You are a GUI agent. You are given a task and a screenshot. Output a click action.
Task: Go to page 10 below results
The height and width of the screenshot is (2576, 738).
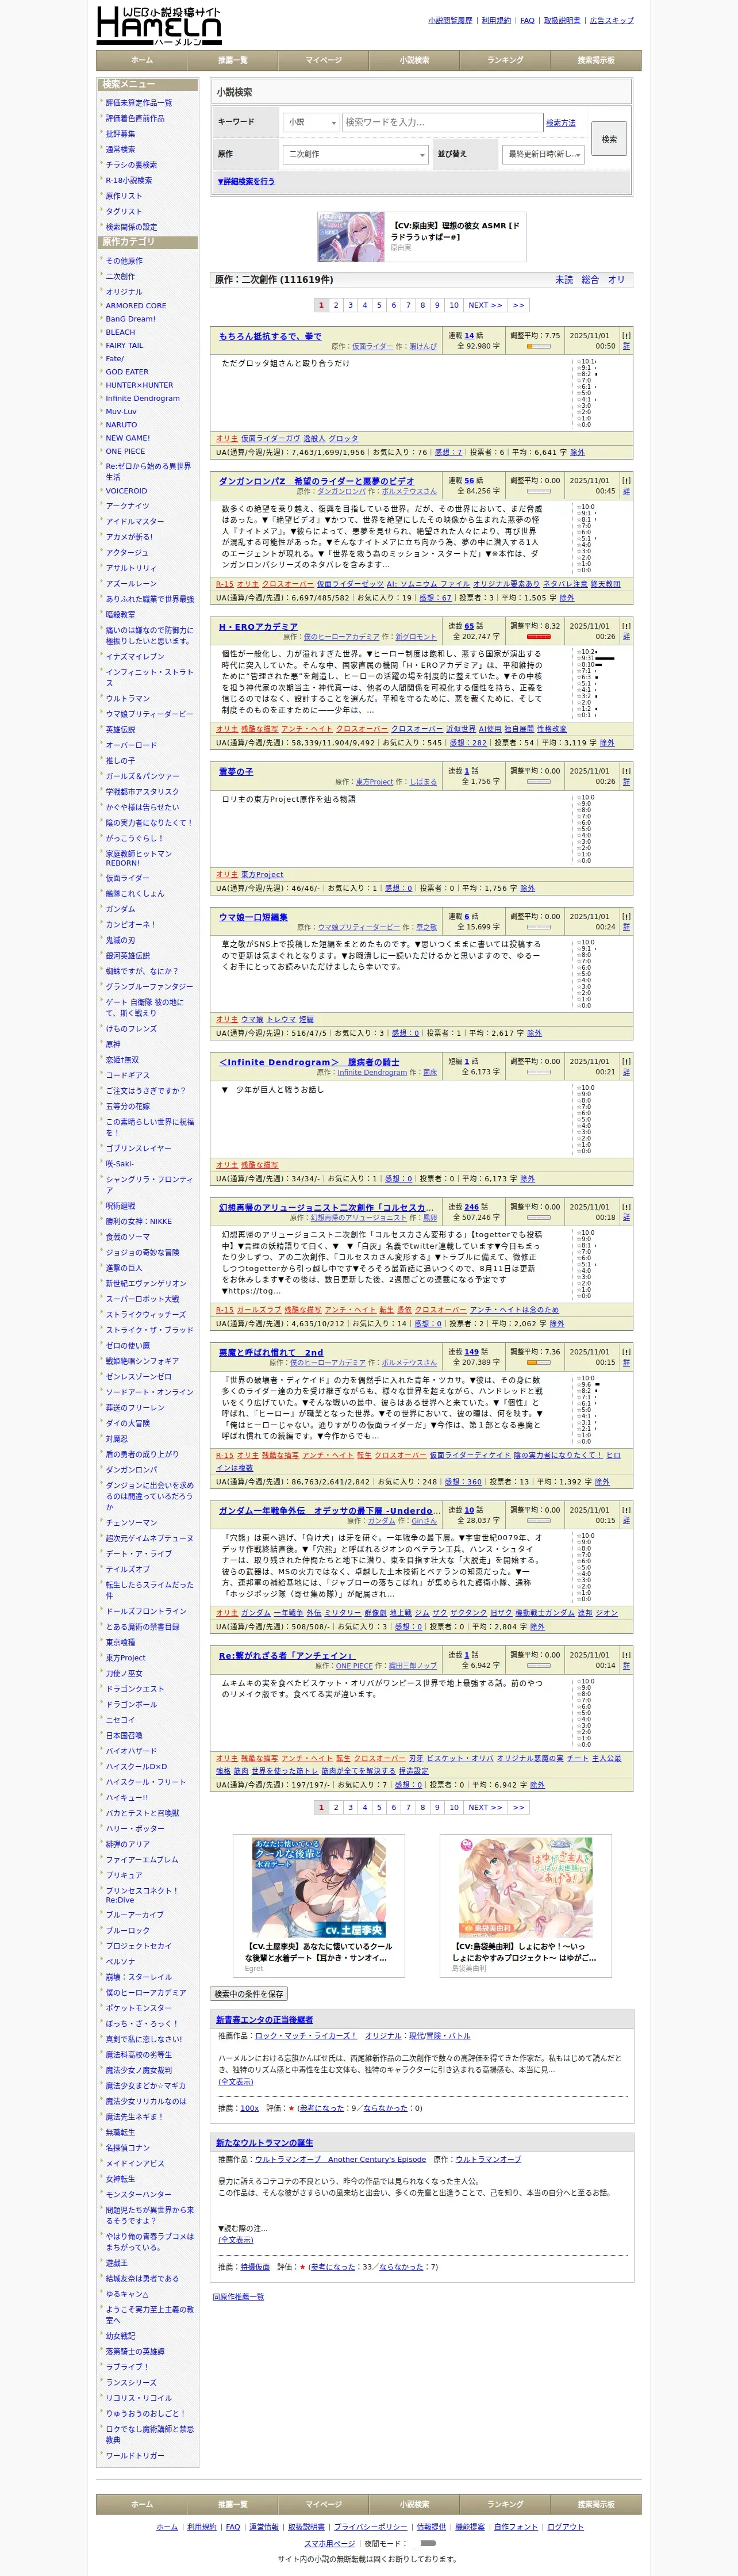click(x=454, y=1807)
